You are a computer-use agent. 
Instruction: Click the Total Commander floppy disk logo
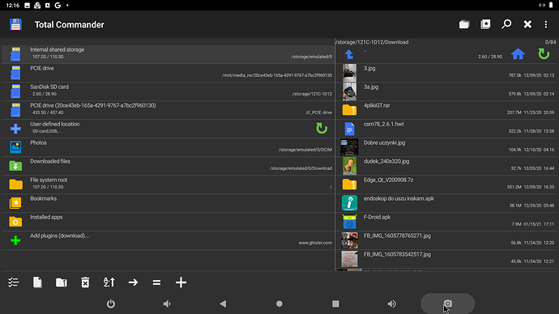pyautogui.click(x=15, y=24)
